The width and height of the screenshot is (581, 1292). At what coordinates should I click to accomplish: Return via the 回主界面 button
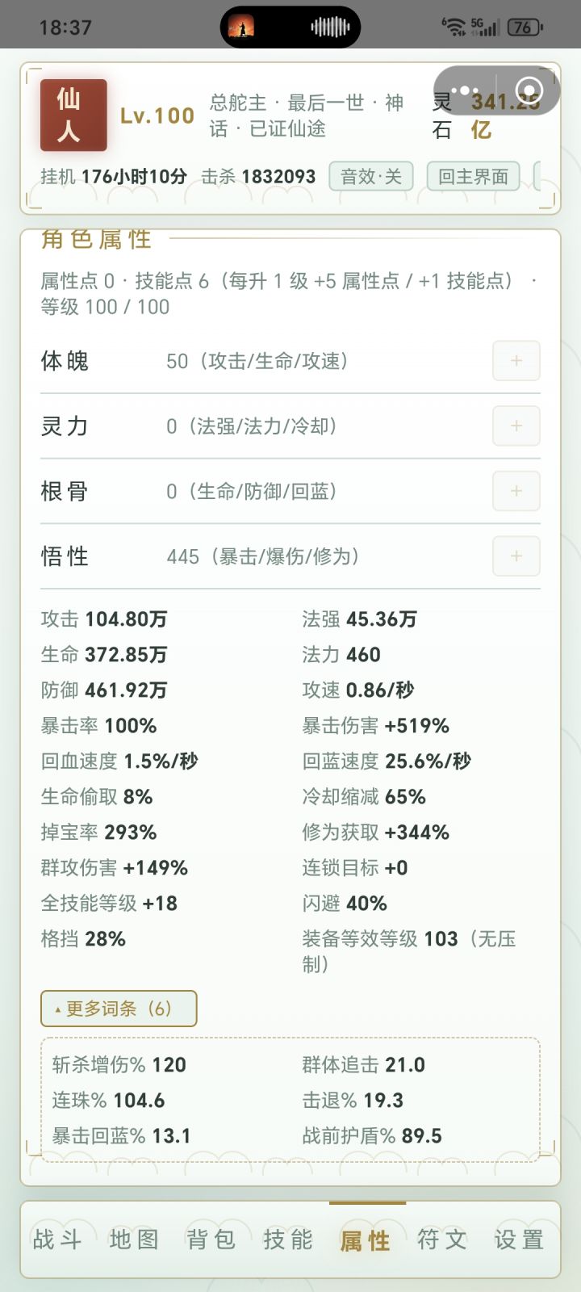(473, 176)
